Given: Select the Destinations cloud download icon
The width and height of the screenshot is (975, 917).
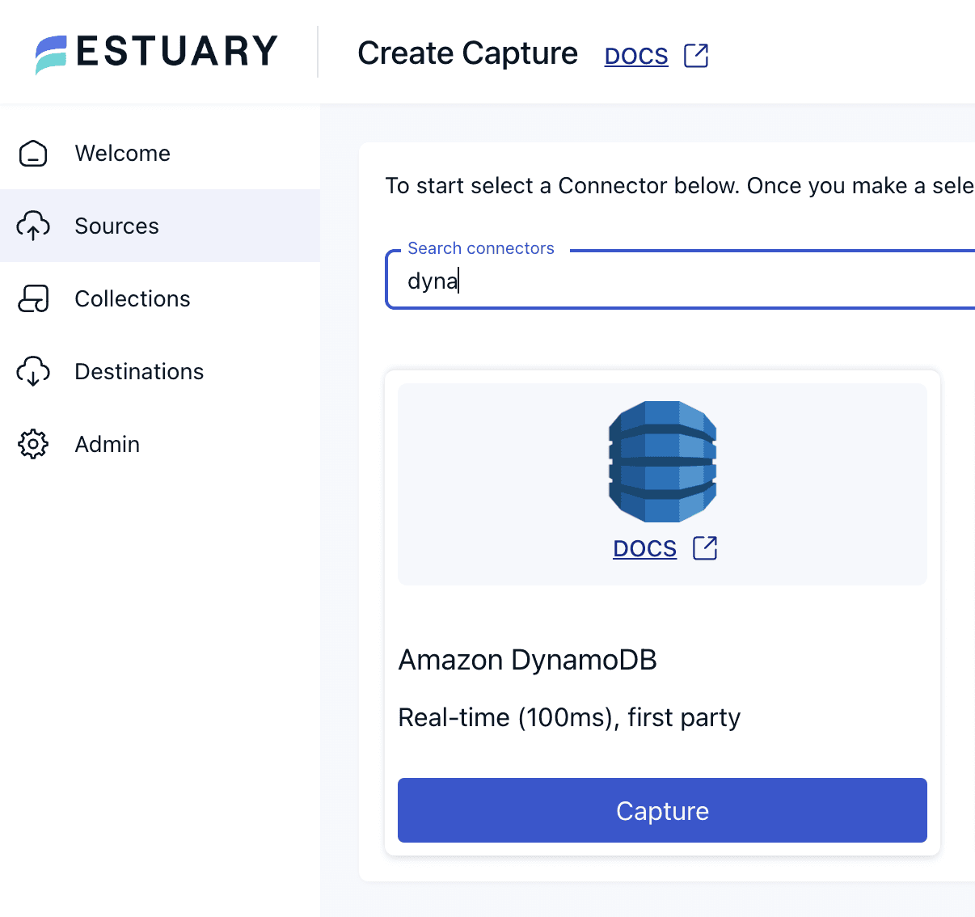Looking at the screenshot, I should pyautogui.click(x=32, y=371).
